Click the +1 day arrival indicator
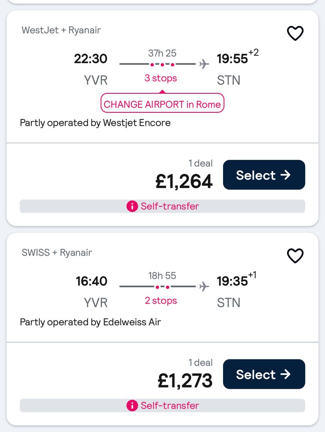The height and width of the screenshot is (432, 325). point(252,275)
